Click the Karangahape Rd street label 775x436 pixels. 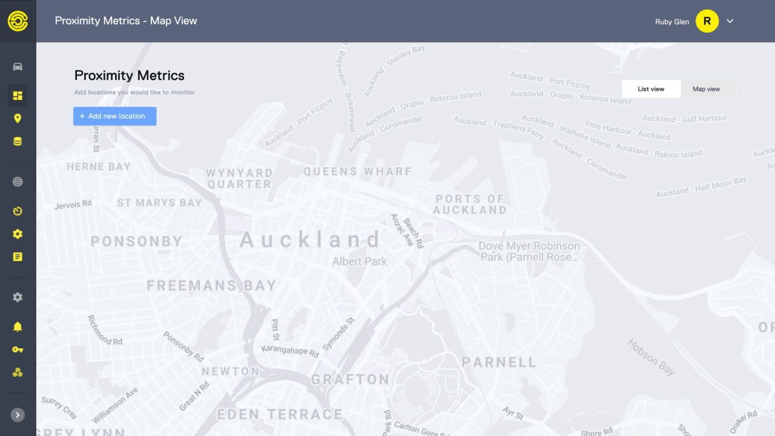289,351
